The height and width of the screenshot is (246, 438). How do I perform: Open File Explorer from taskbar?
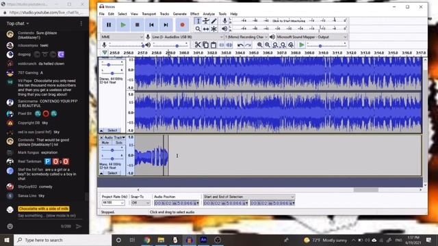pyautogui.click(x=161, y=240)
